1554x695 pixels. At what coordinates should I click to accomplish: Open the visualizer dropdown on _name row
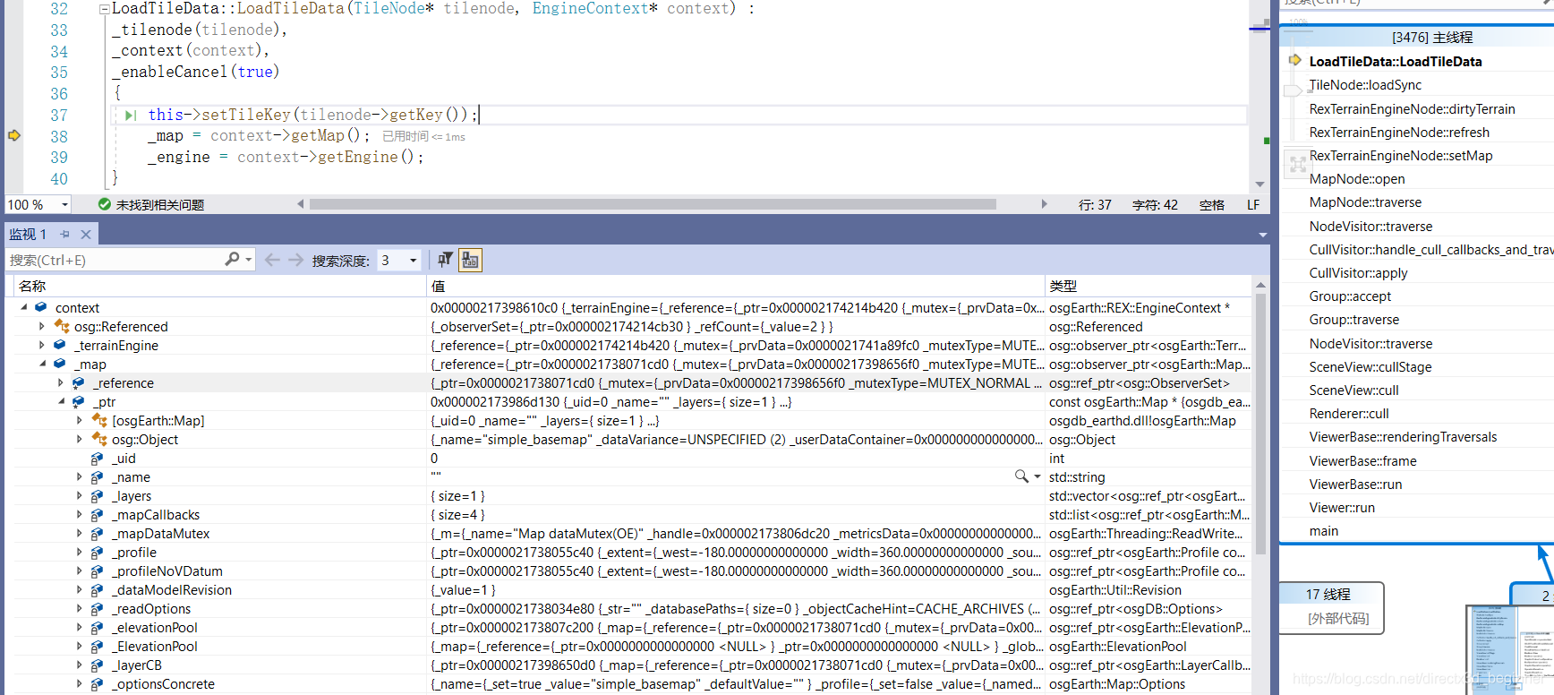pyautogui.click(x=1037, y=476)
